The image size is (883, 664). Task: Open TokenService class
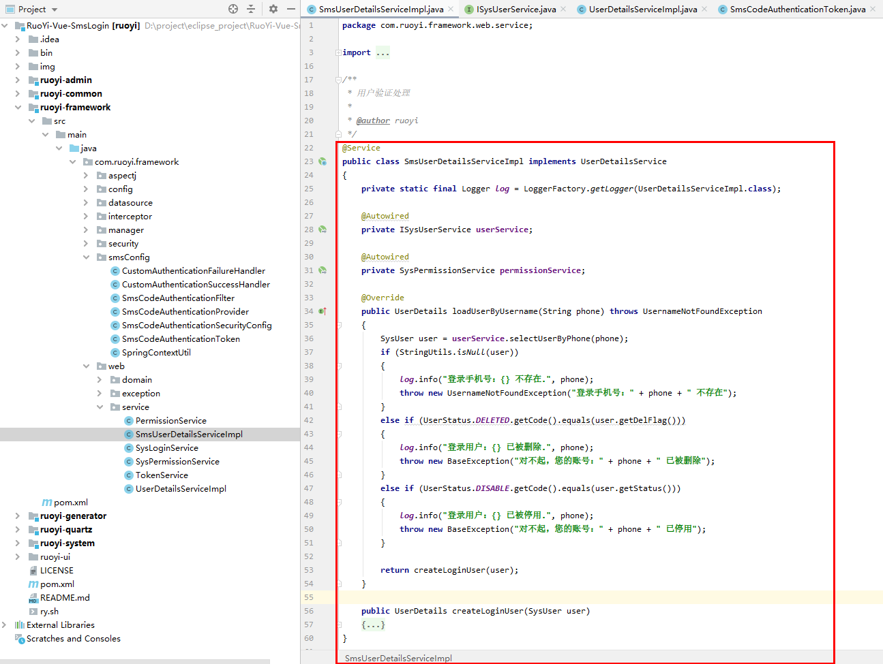(162, 475)
